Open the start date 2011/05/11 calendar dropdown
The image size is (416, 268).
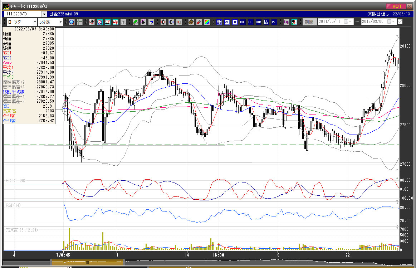(x=348, y=21)
